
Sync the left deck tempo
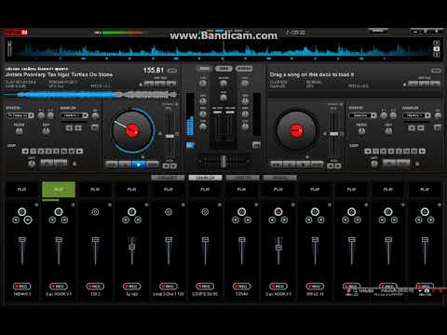coord(153,164)
